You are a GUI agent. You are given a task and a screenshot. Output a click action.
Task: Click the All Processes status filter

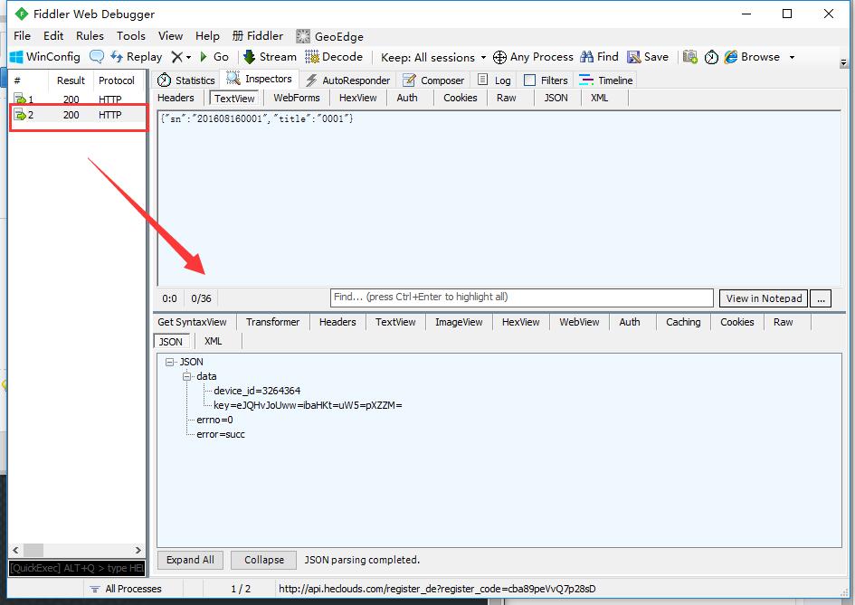127,589
